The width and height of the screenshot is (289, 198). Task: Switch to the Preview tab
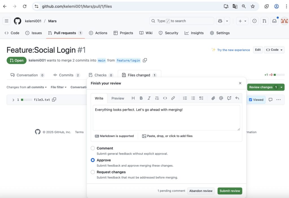tap(118, 98)
